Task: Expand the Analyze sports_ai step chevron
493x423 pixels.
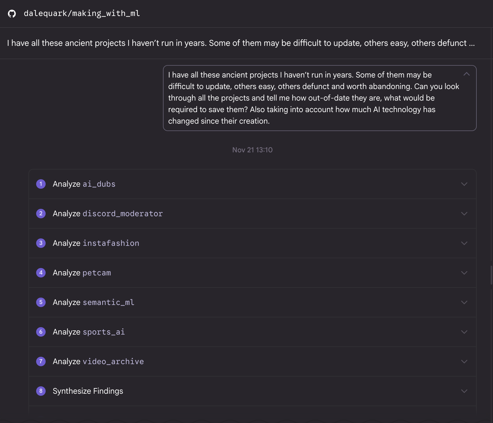Action: tap(464, 332)
